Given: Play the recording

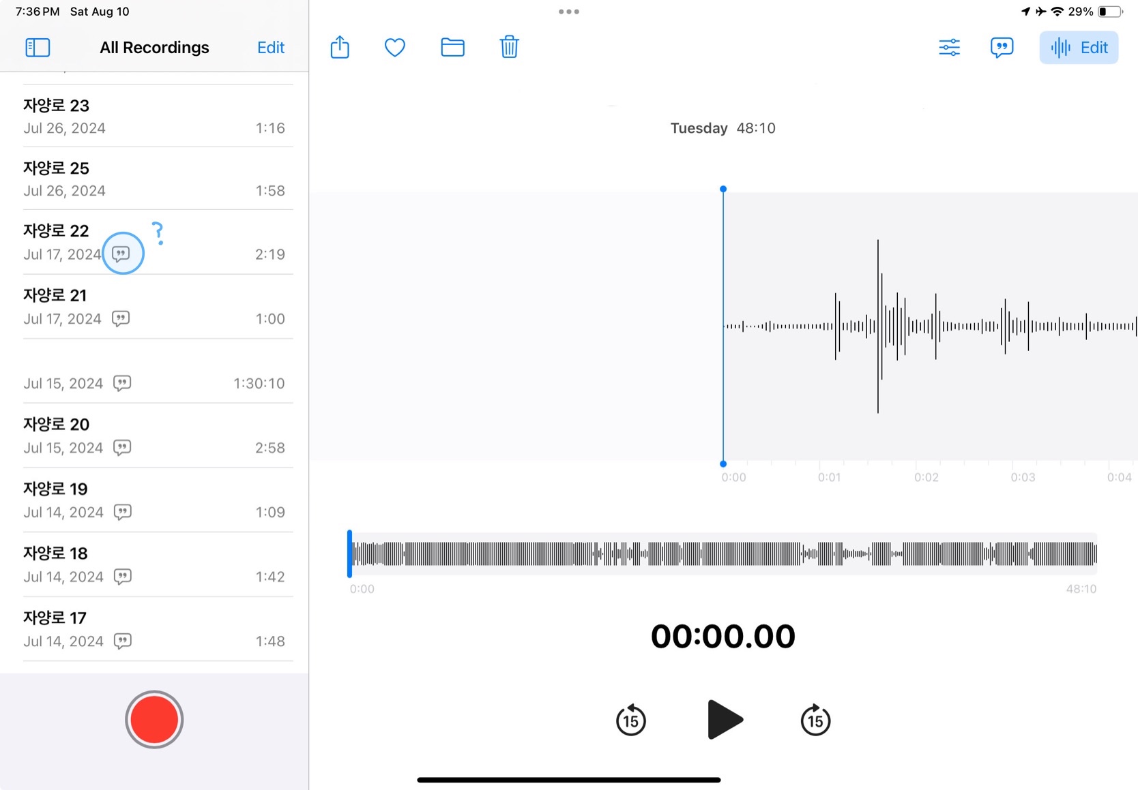Looking at the screenshot, I should [724, 720].
